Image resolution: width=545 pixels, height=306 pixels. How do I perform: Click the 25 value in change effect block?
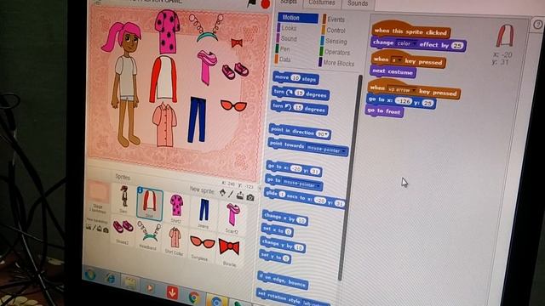pyautogui.click(x=457, y=45)
